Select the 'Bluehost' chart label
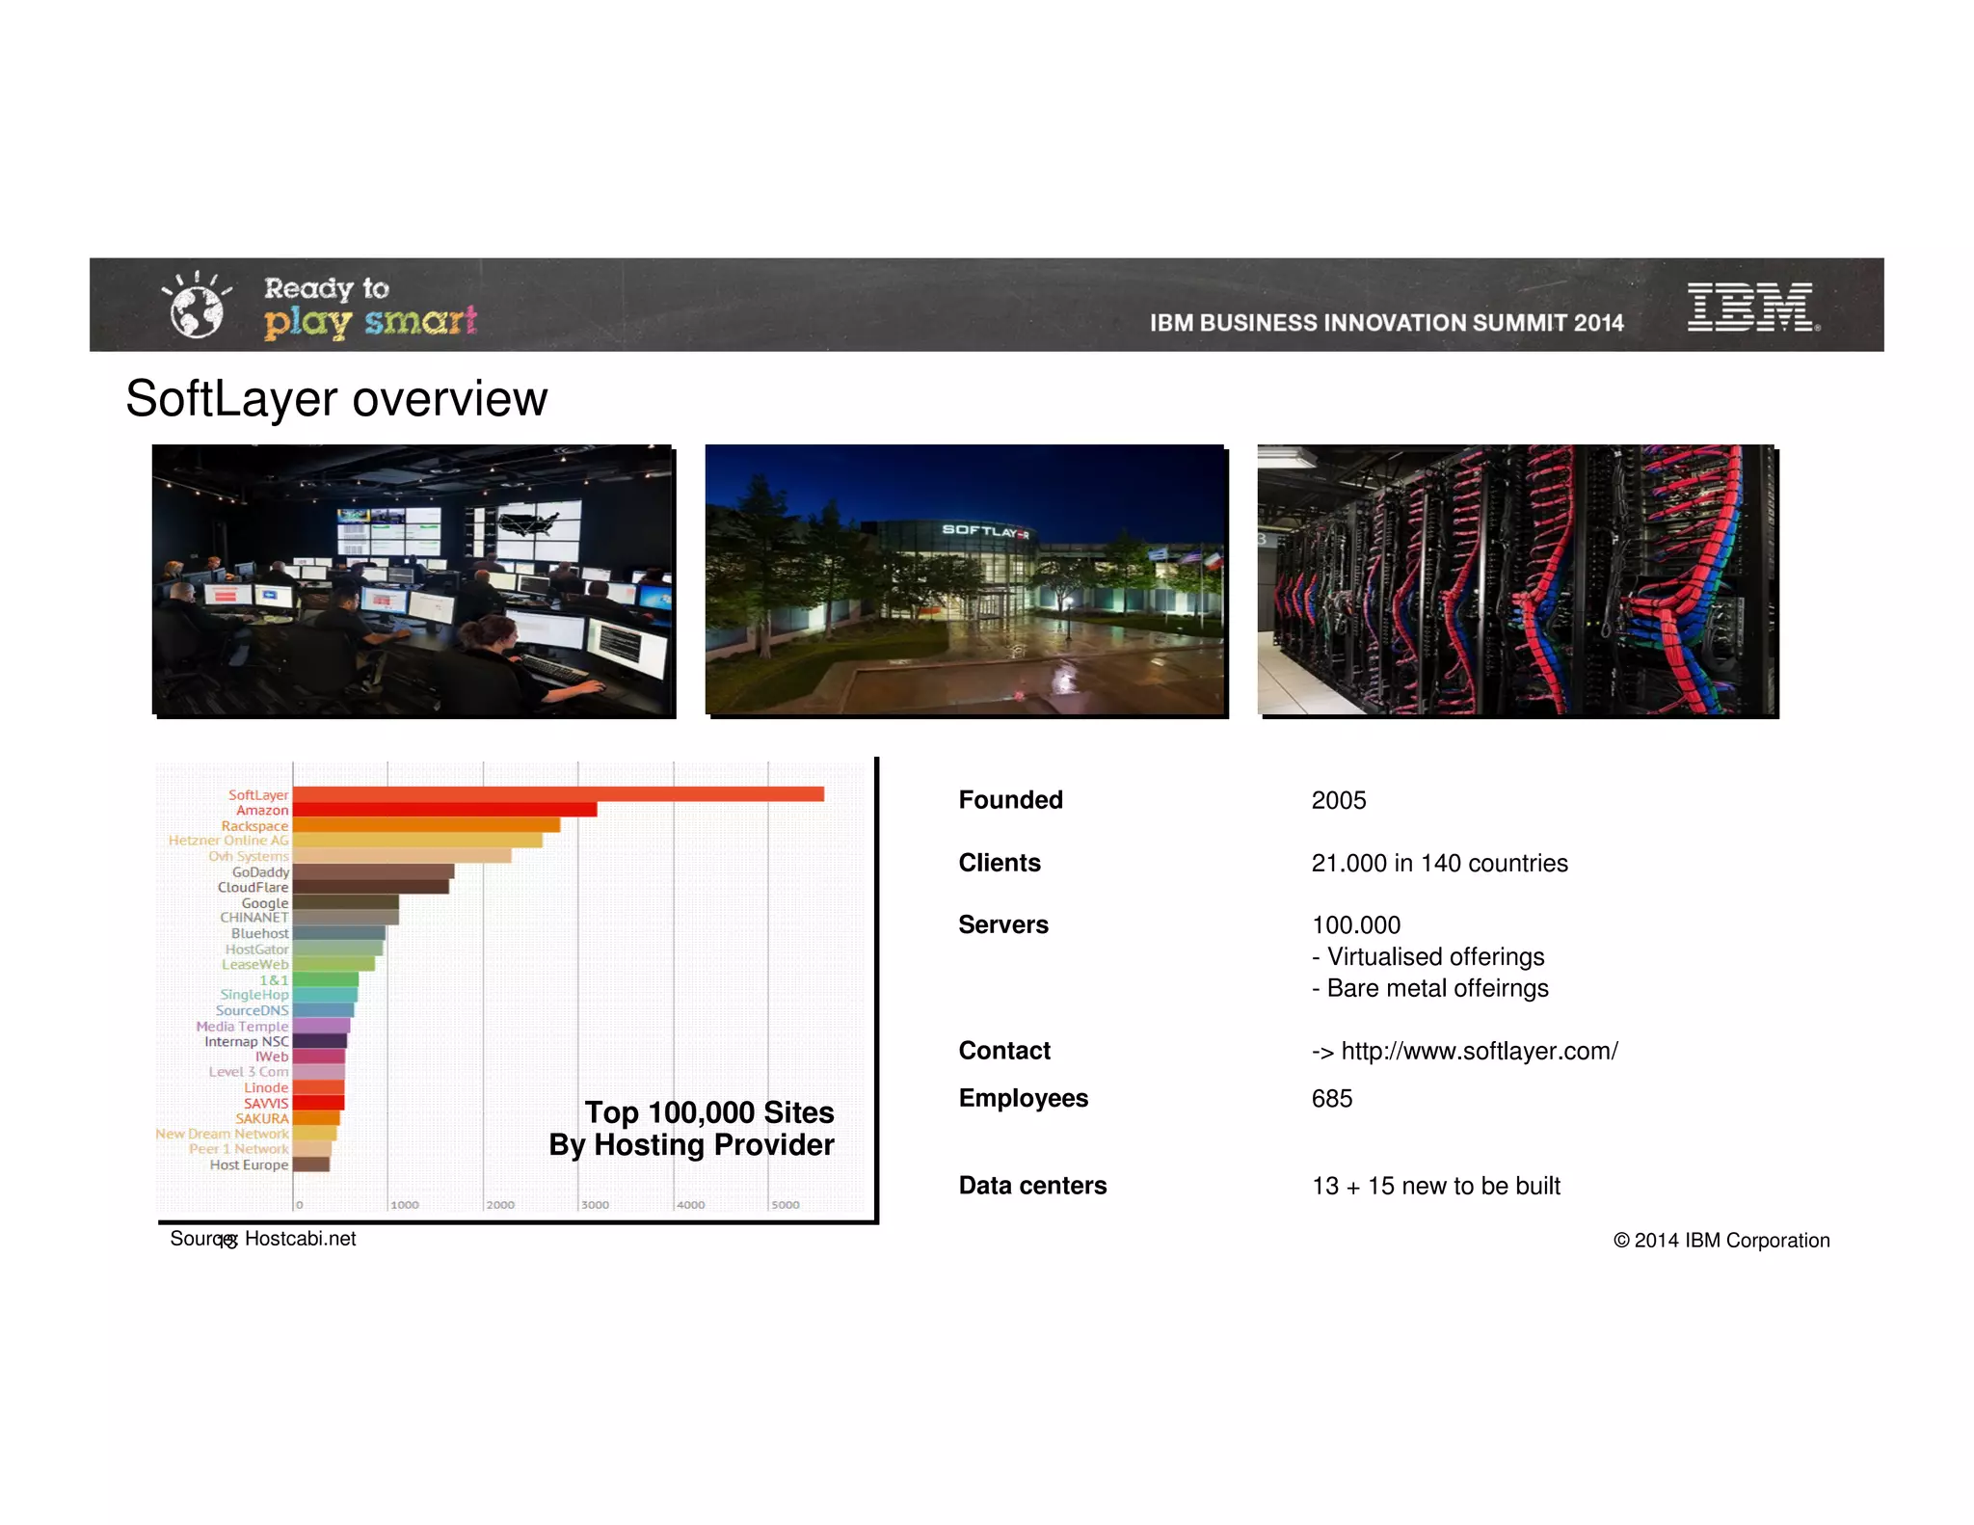Image resolution: width=1974 pixels, height=1525 pixels. tap(260, 933)
